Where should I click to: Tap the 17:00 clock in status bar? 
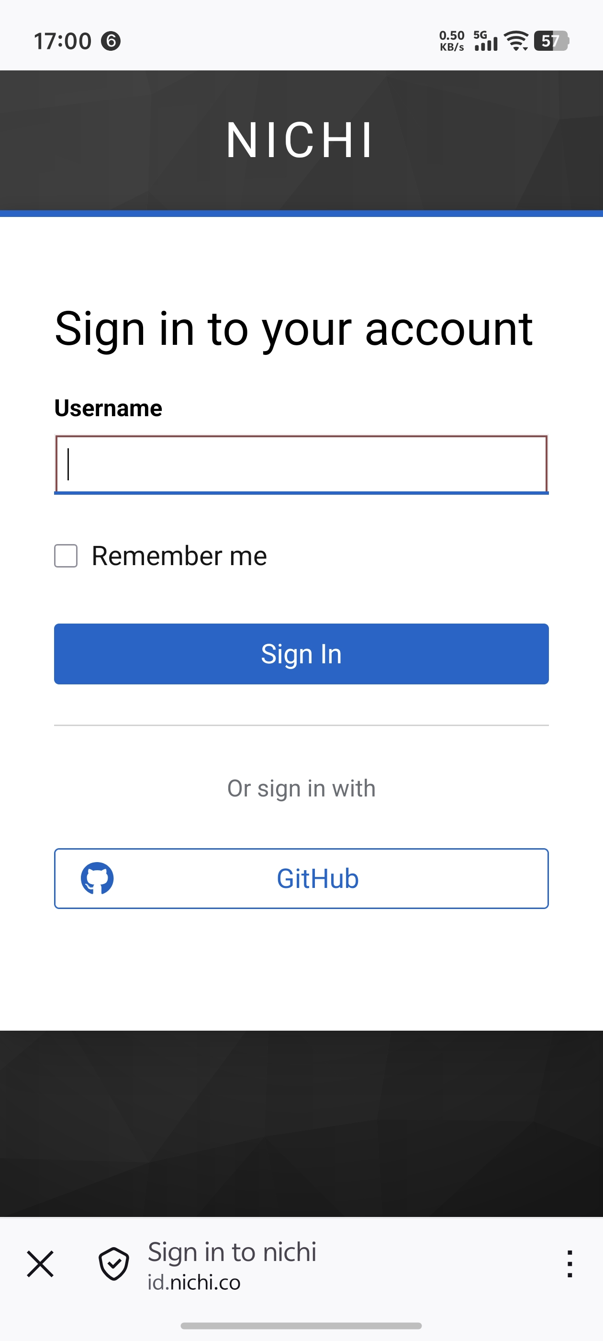(x=62, y=41)
